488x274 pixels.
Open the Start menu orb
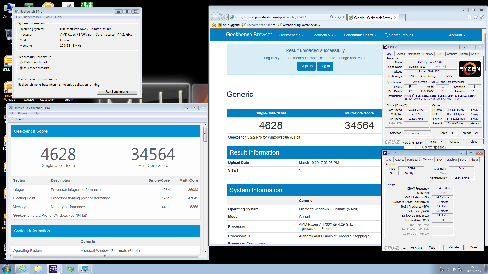pos(7,269)
